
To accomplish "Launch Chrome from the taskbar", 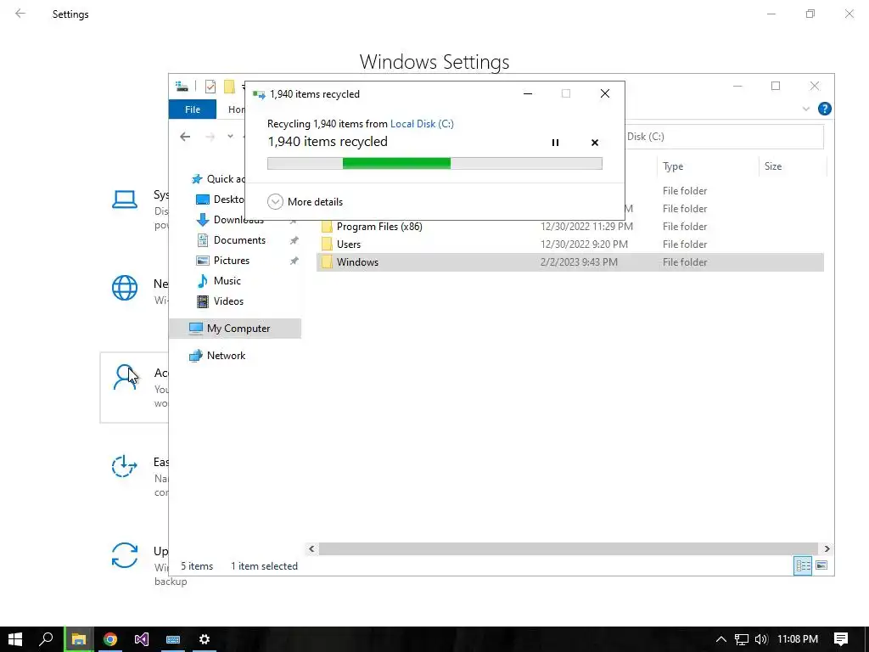I will (x=110, y=639).
